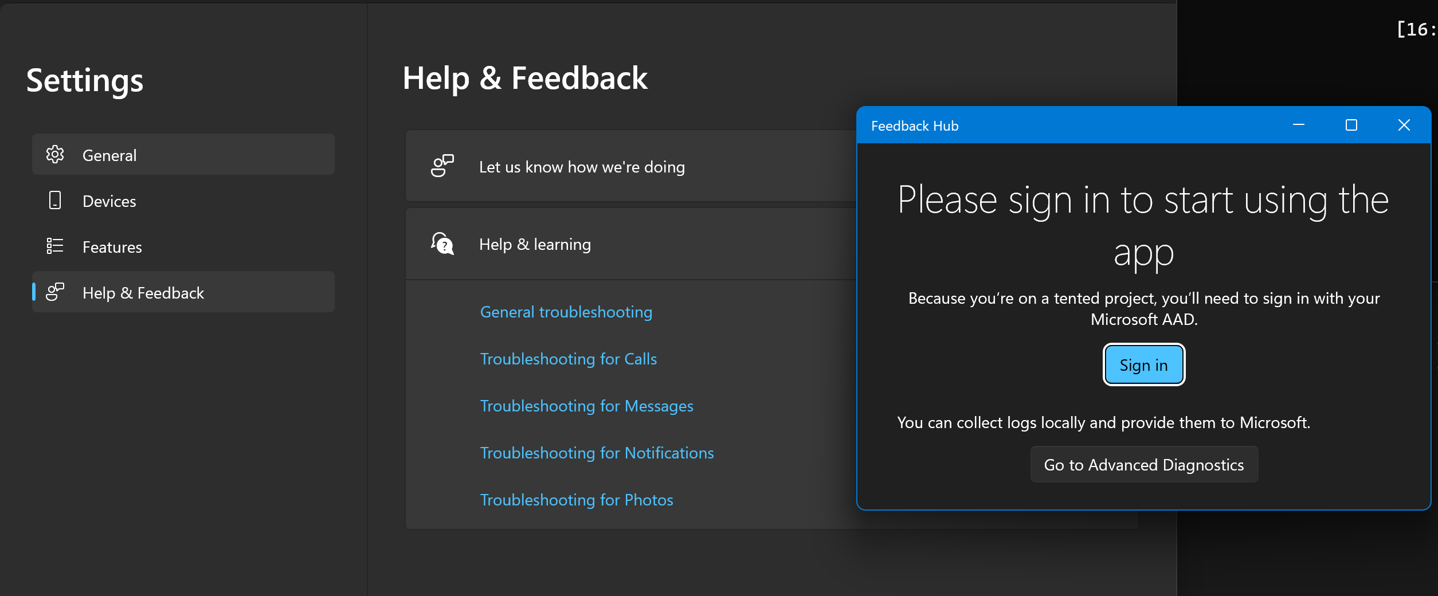Click the General settings gear icon
The width and height of the screenshot is (1438, 596).
tap(55, 154)
